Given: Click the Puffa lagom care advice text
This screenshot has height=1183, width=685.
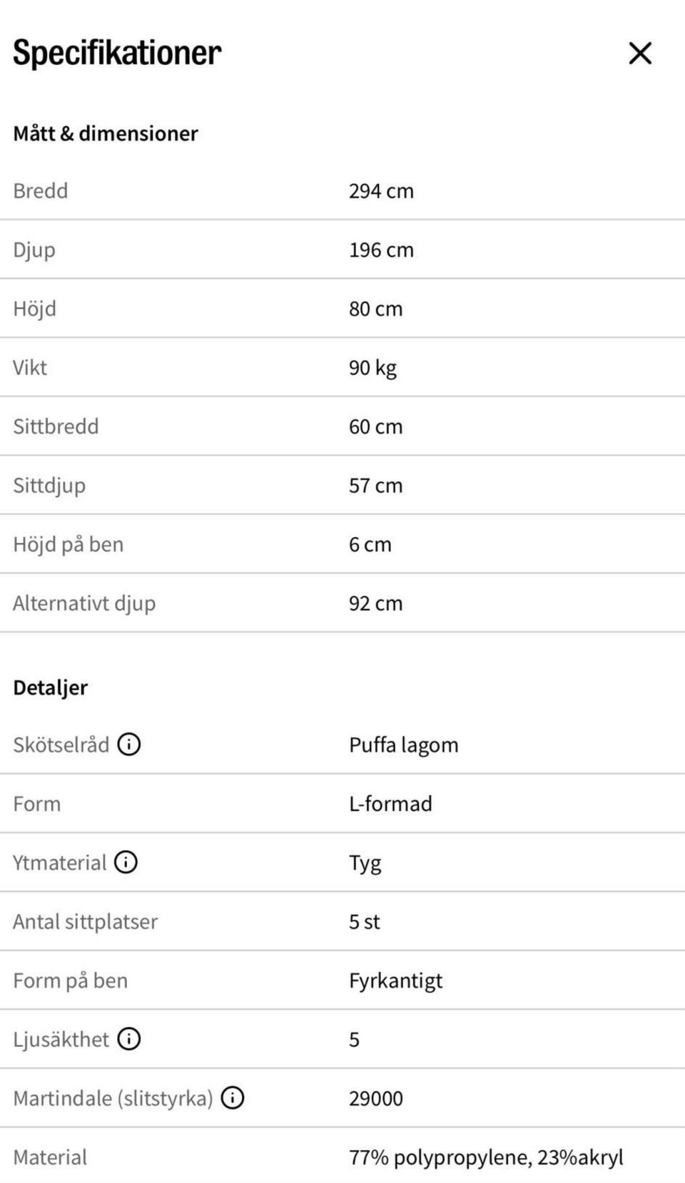Looking at the screenshot, I should tap(404, 745).
